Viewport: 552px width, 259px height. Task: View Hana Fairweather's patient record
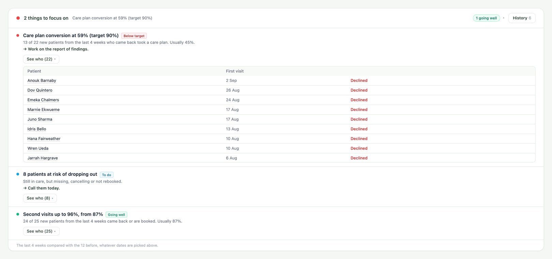point(44,139)
